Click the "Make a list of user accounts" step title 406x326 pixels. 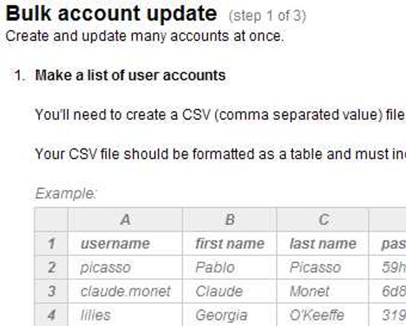click(x=130, y=75)
